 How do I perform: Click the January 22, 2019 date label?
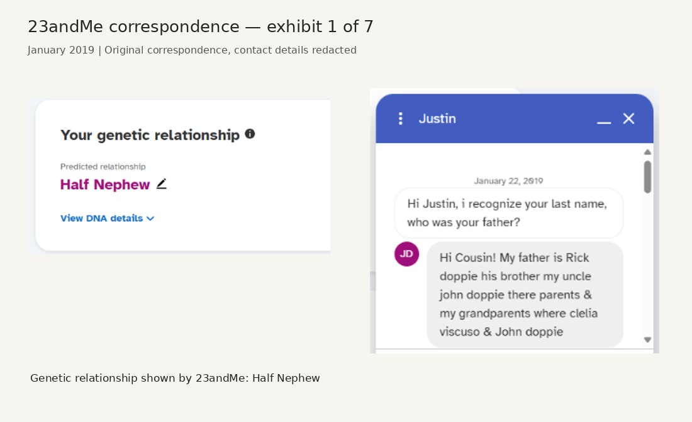508,181
